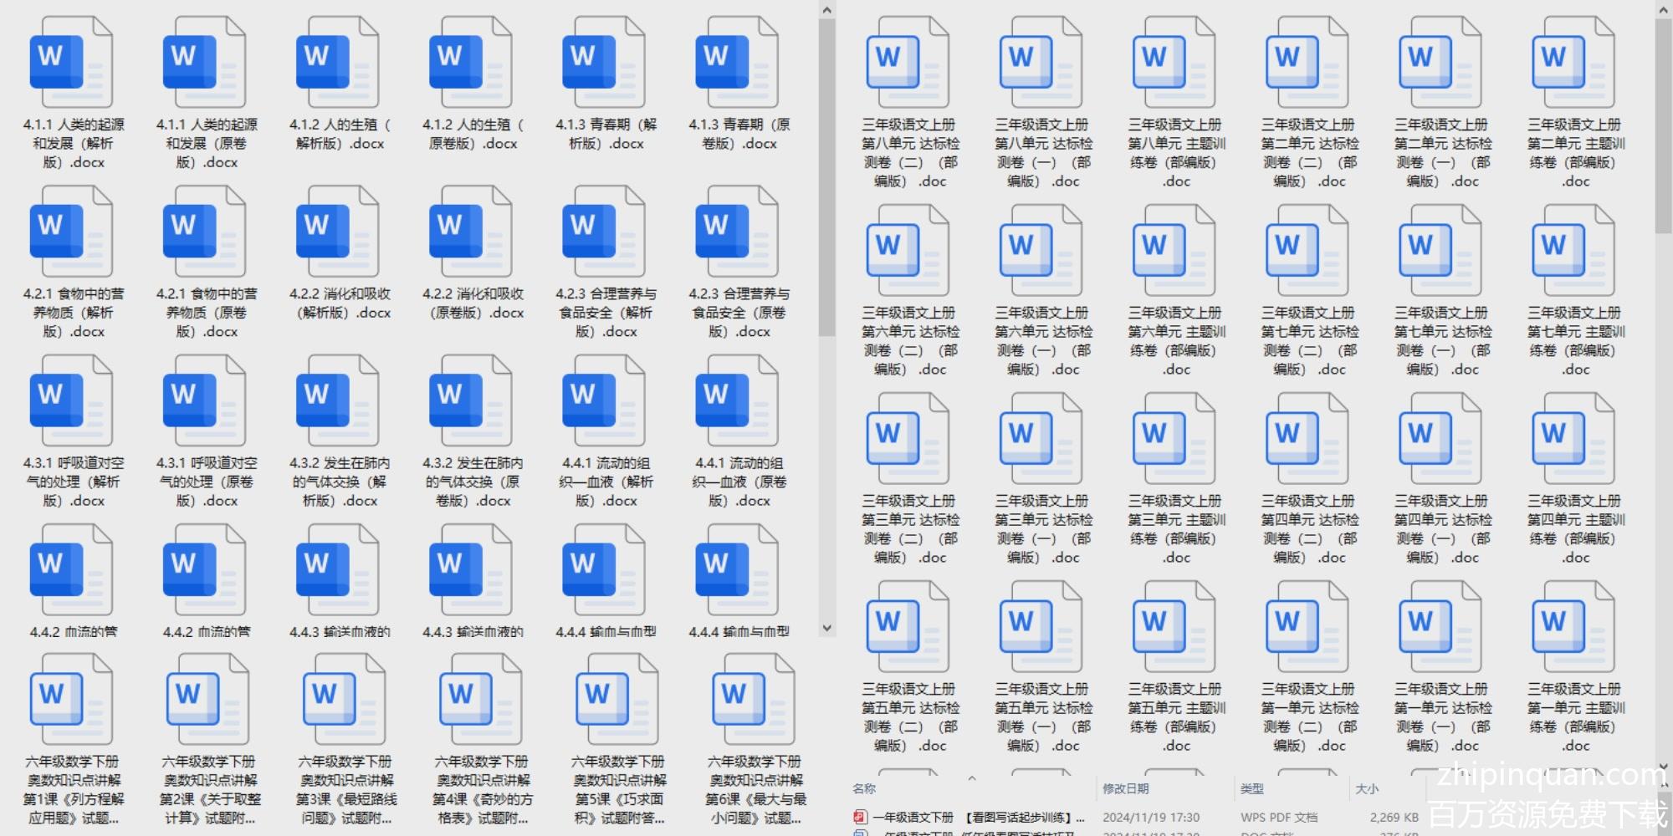The height and width of the screenshot is (836, 1673).
Task: Click the 三年级语文上册 第七单元 主题训练卷 doc icon
Action: [1573, 251]
